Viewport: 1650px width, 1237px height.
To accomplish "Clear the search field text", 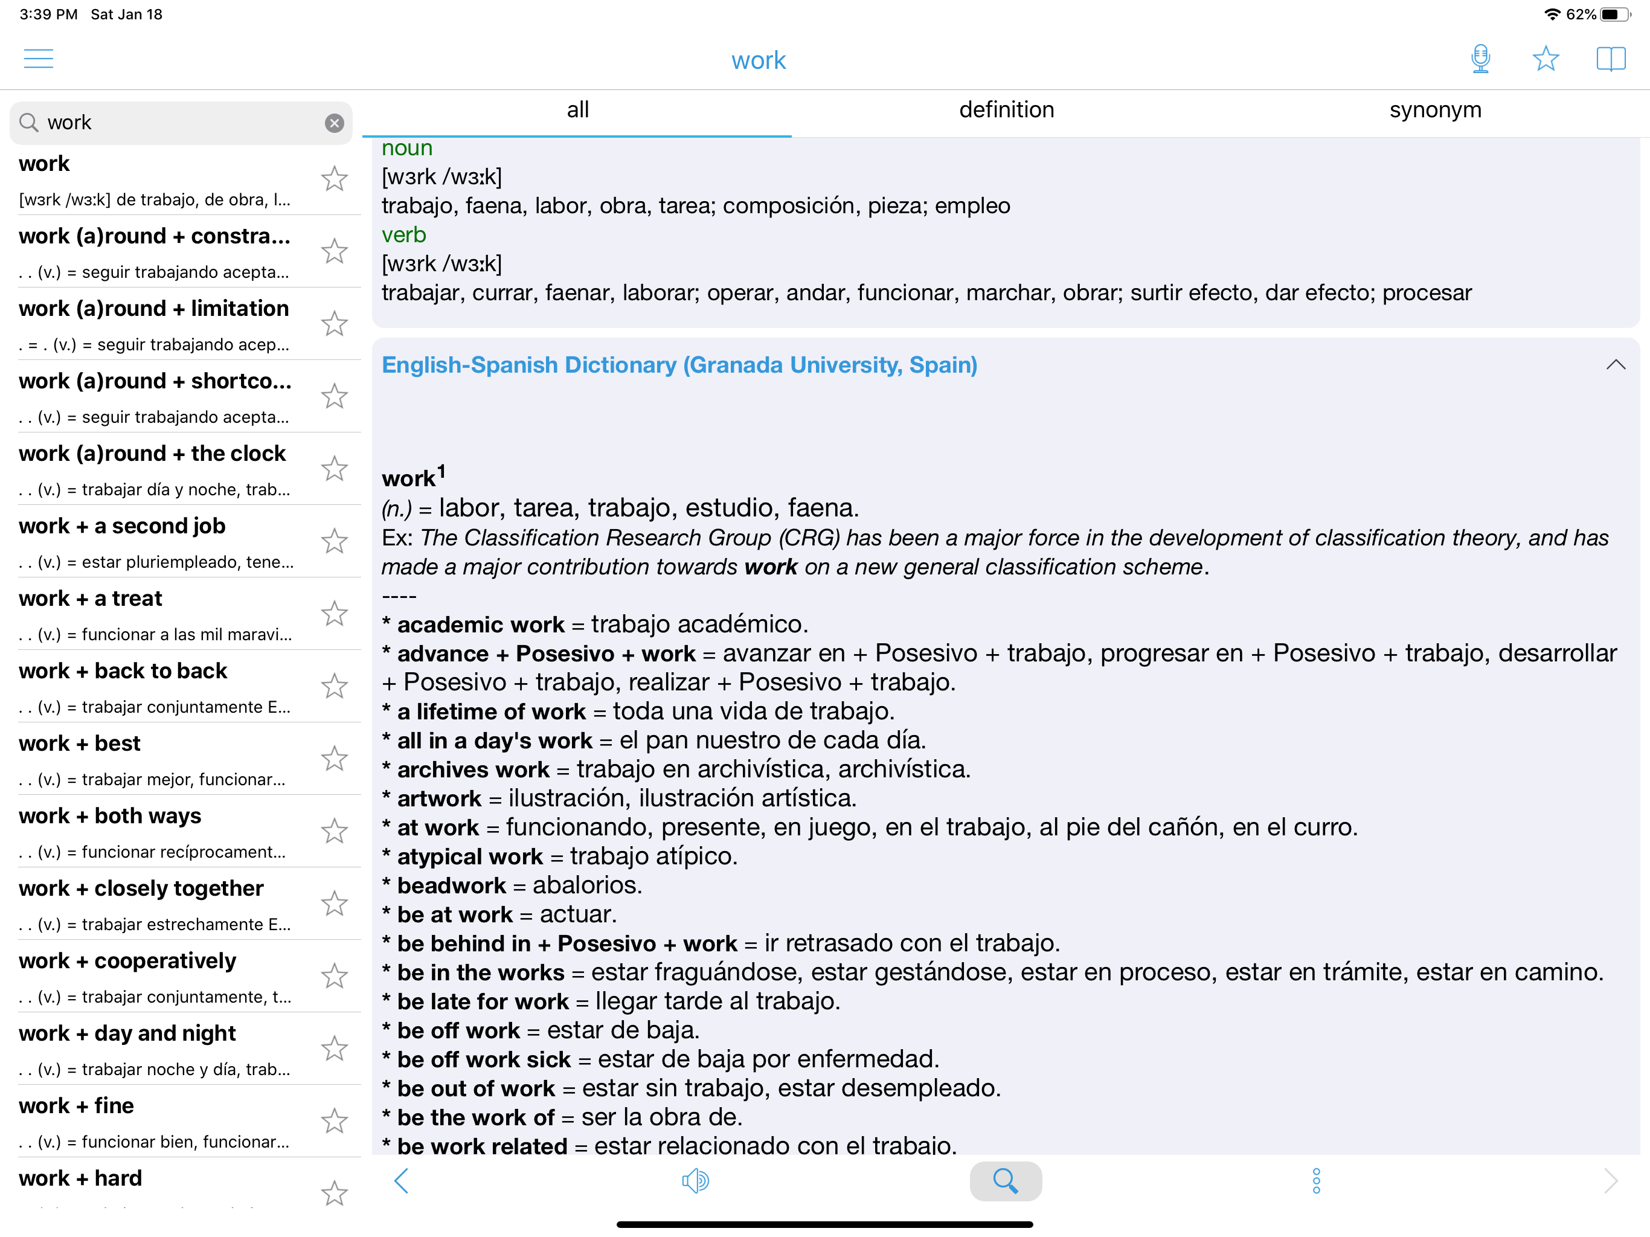I will [334, 123].
